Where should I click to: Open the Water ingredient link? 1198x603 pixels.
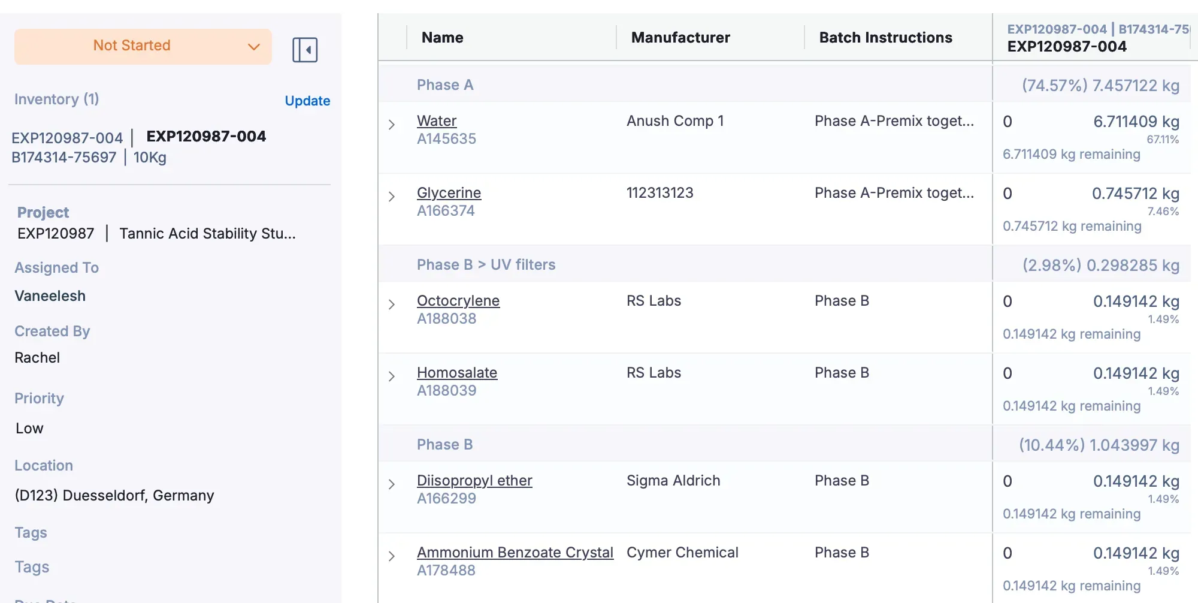[x=437, y=121]
